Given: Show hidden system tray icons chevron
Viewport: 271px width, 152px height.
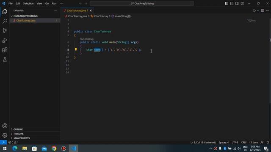Looking at the screenshot, I should [210, 148].
